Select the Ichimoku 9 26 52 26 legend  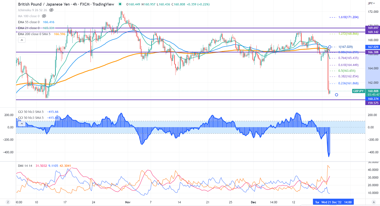[x=32, y=10]
